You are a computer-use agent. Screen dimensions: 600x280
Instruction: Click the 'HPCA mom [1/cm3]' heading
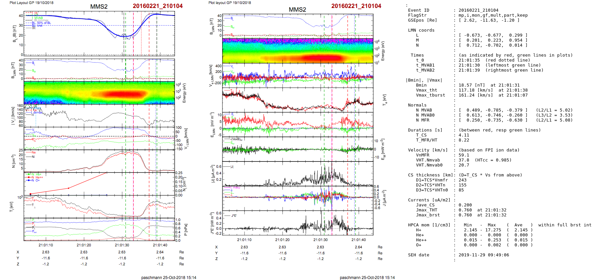(429, 225)
